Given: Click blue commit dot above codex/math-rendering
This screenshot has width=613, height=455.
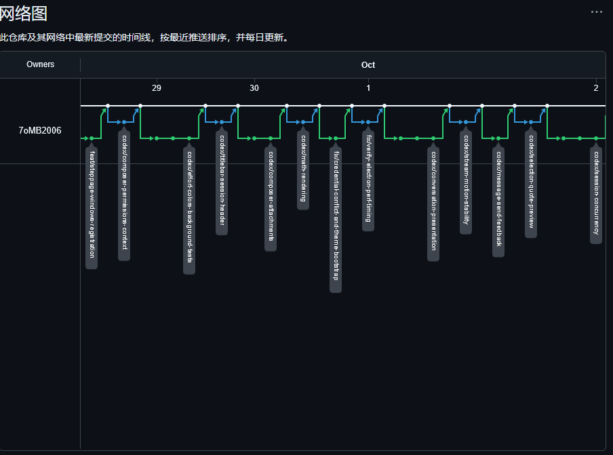Looking at the screenshot, I should pyautogui.click(x=303, y=122).
